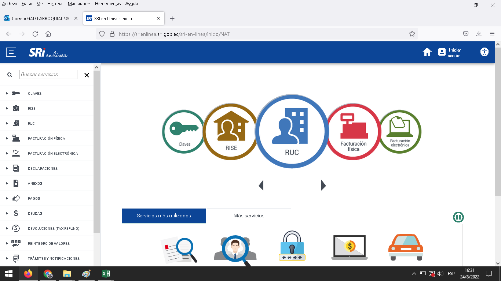501x281 pixels.
Task: Open Facturación física cash register icon
Action: pos(354,132)
